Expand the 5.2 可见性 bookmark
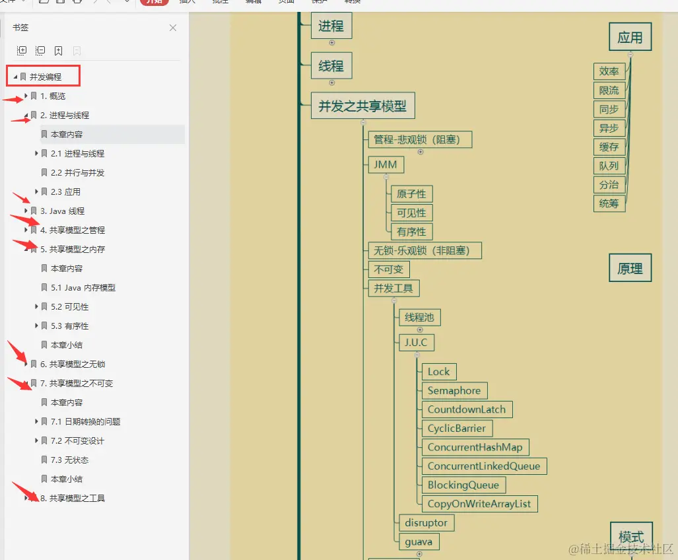Image resolution: width=678 pixels, height=560 pixels. (36, 306)
